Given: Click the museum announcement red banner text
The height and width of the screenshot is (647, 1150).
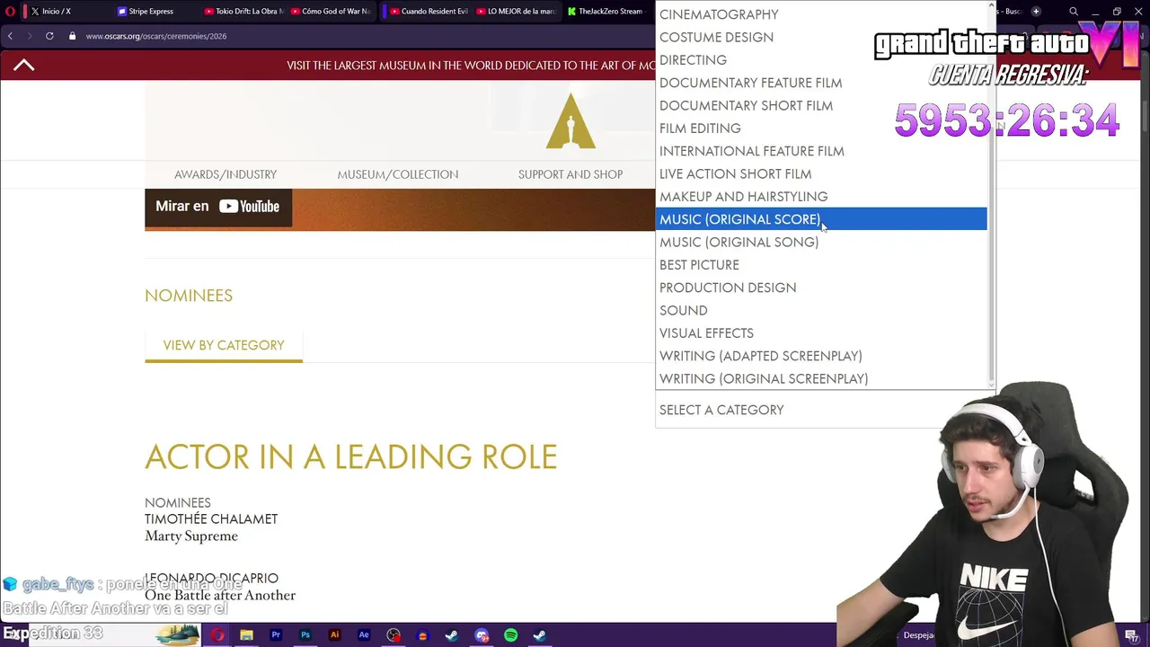Looking at the screenshot, I should (x=471, y=66).
